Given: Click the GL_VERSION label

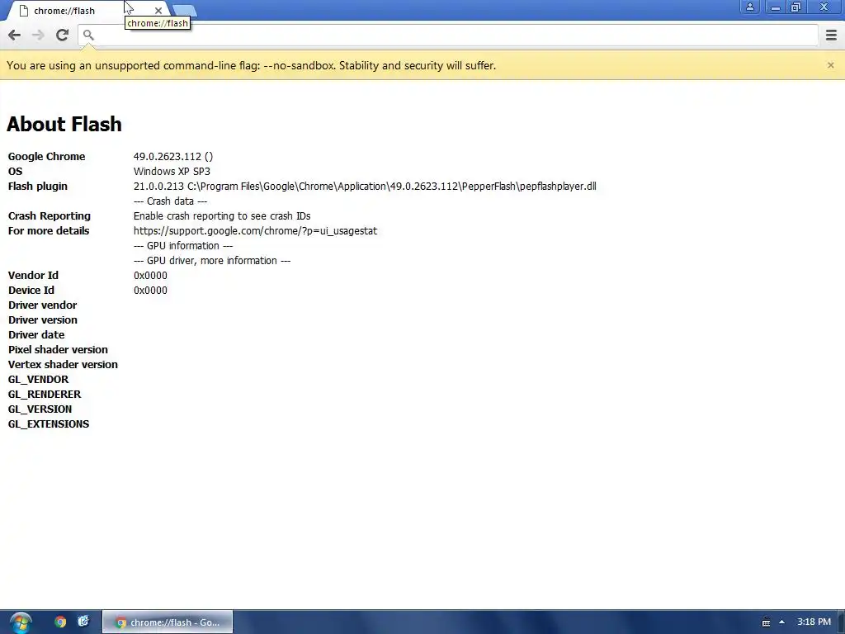Looking at the screenshot, I should [x=40, y=409].
